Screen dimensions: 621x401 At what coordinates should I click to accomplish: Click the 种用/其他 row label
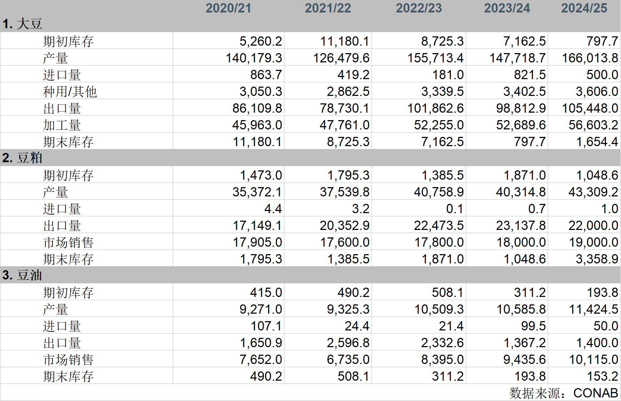pos(70,92)
